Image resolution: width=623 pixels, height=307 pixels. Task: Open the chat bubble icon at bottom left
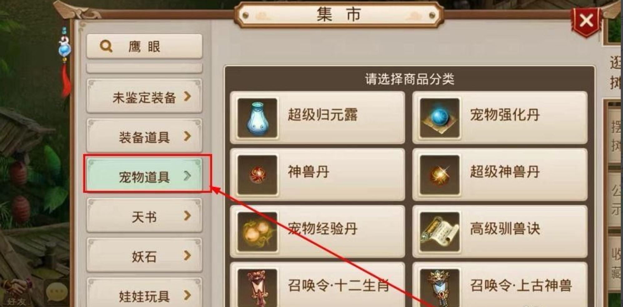[57, 292]
